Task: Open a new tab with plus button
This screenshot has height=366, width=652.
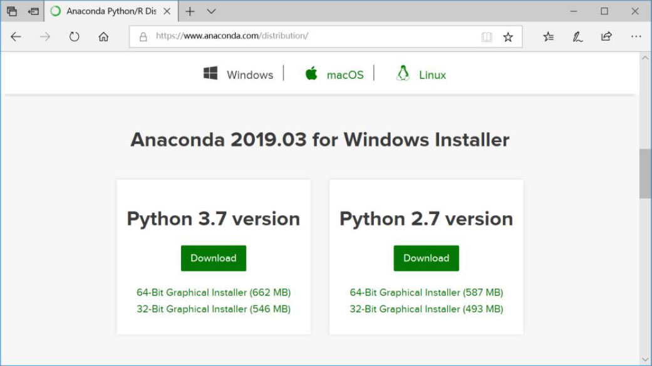Action: (190, 11)
